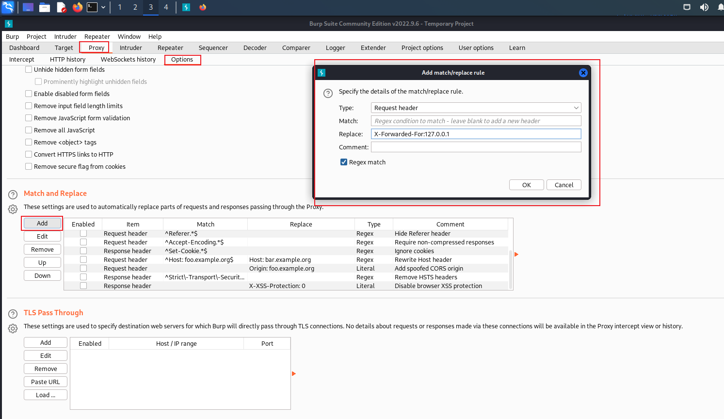Launch Firefox from the panel launcher
724x419 pixels.
tap(78, 7)
